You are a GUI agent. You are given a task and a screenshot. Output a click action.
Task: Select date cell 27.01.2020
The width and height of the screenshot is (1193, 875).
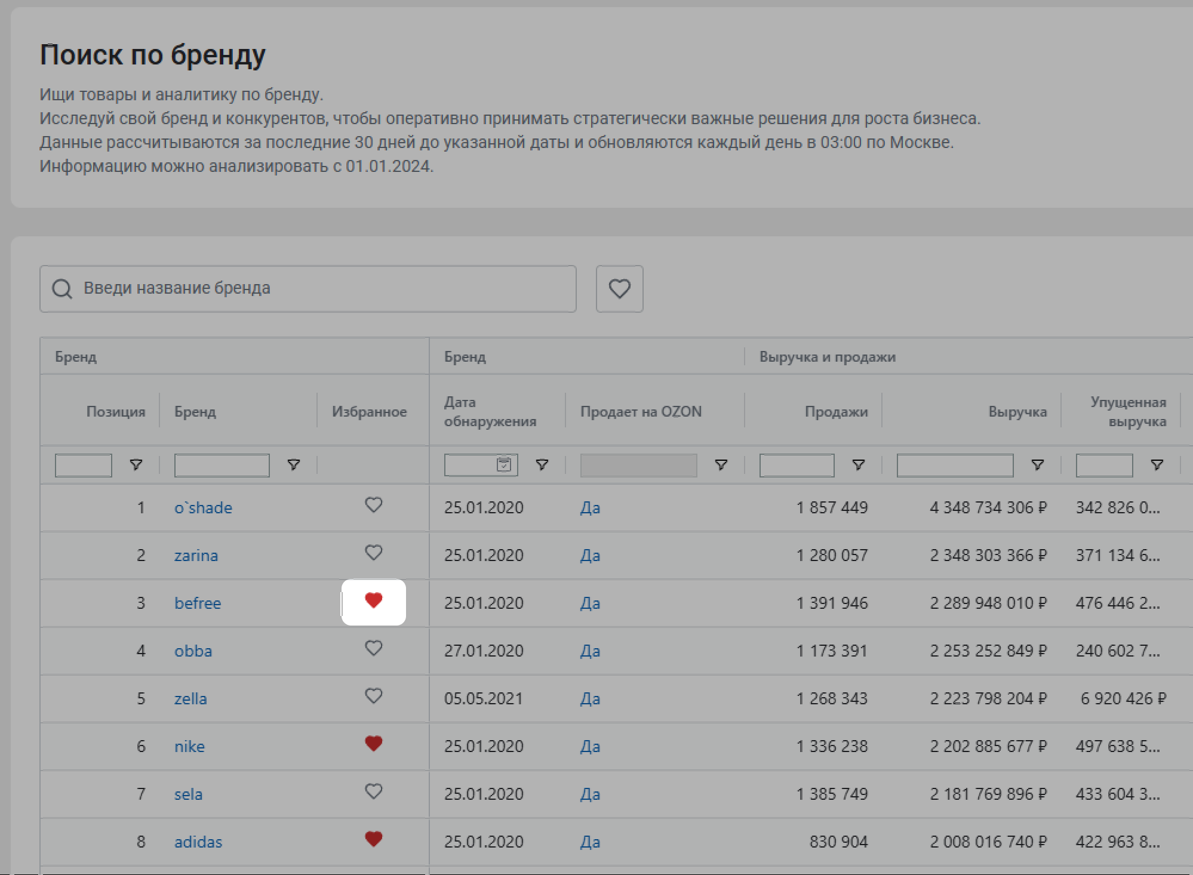pyautogui.click(x=484, y=651)
